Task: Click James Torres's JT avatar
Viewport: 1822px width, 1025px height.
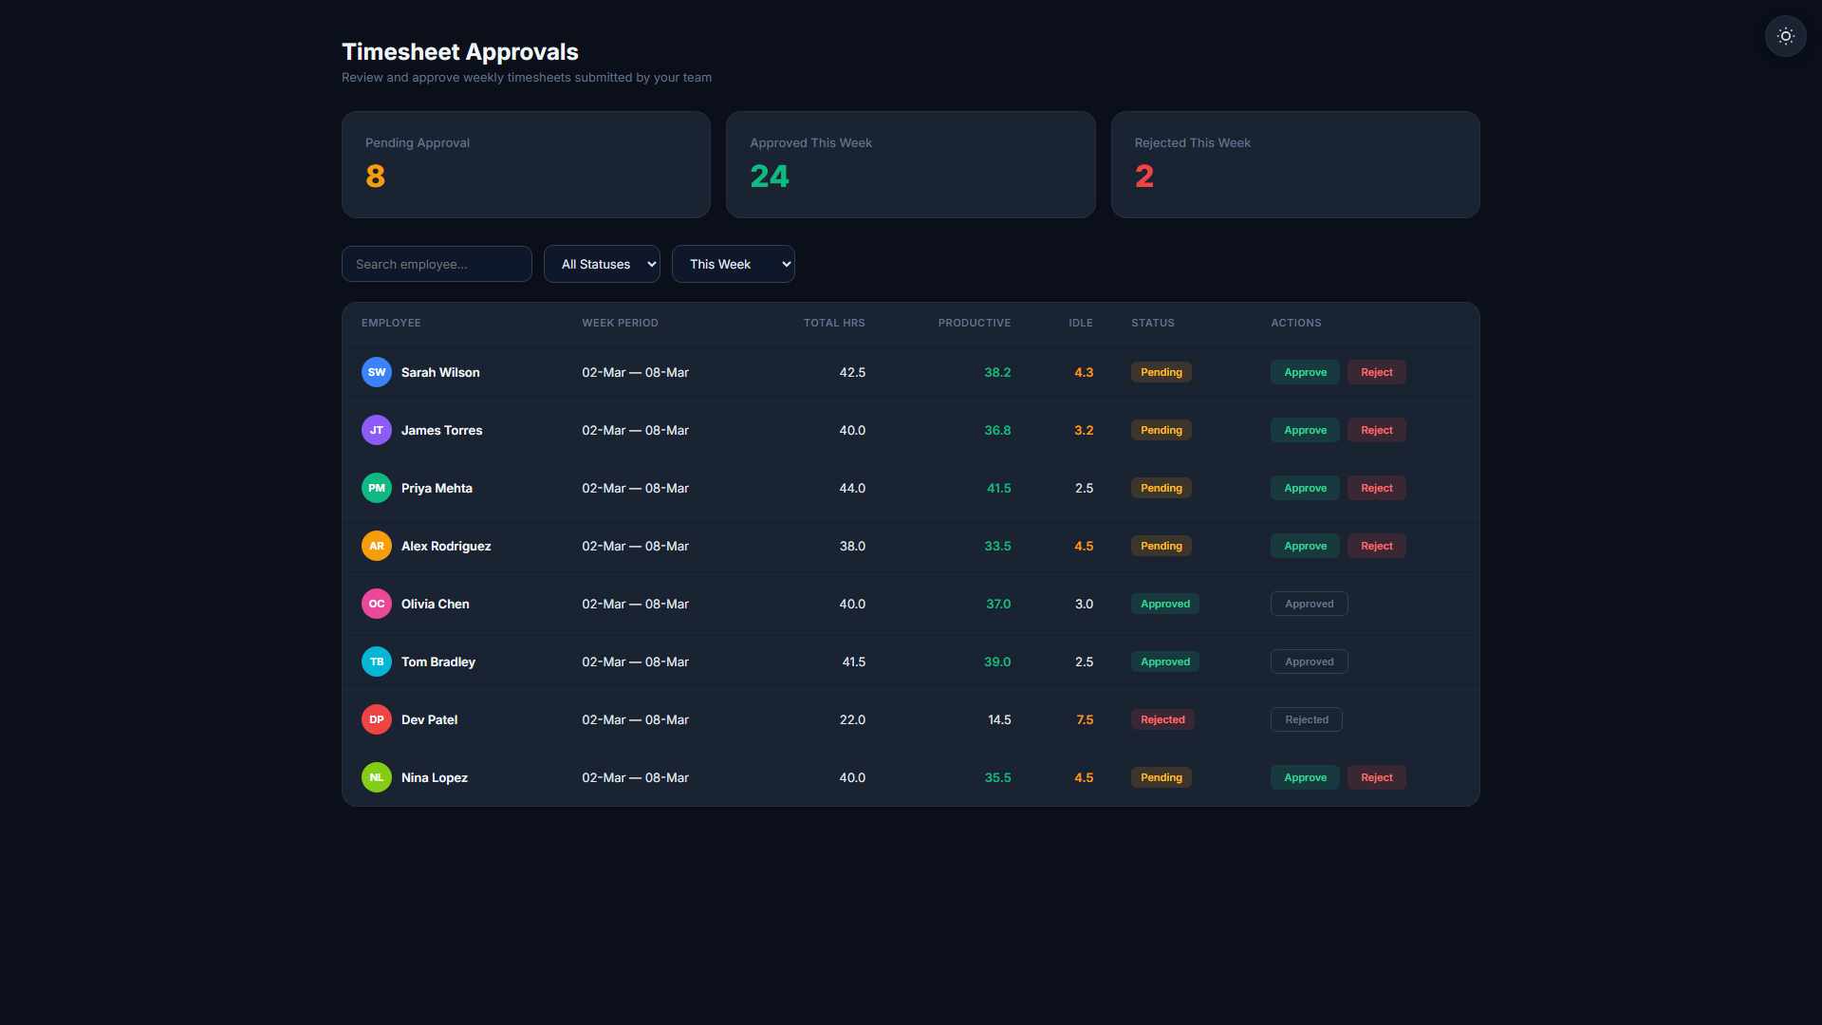Action: tap(377, 430)
